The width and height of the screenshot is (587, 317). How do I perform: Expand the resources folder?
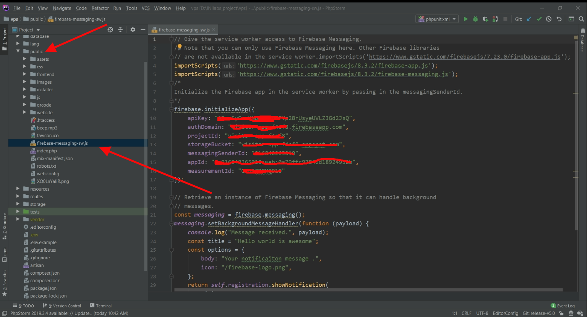click(18, 189)
